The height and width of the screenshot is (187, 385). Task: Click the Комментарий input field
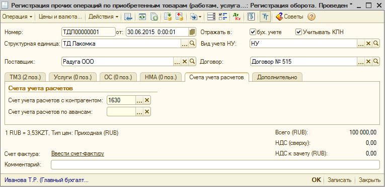(x=215, y=164)
